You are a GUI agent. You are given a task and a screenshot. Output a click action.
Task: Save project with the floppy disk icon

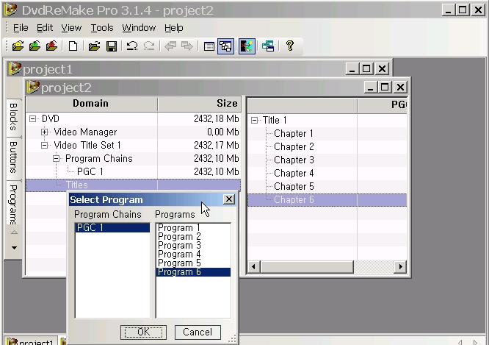(112, 46)
